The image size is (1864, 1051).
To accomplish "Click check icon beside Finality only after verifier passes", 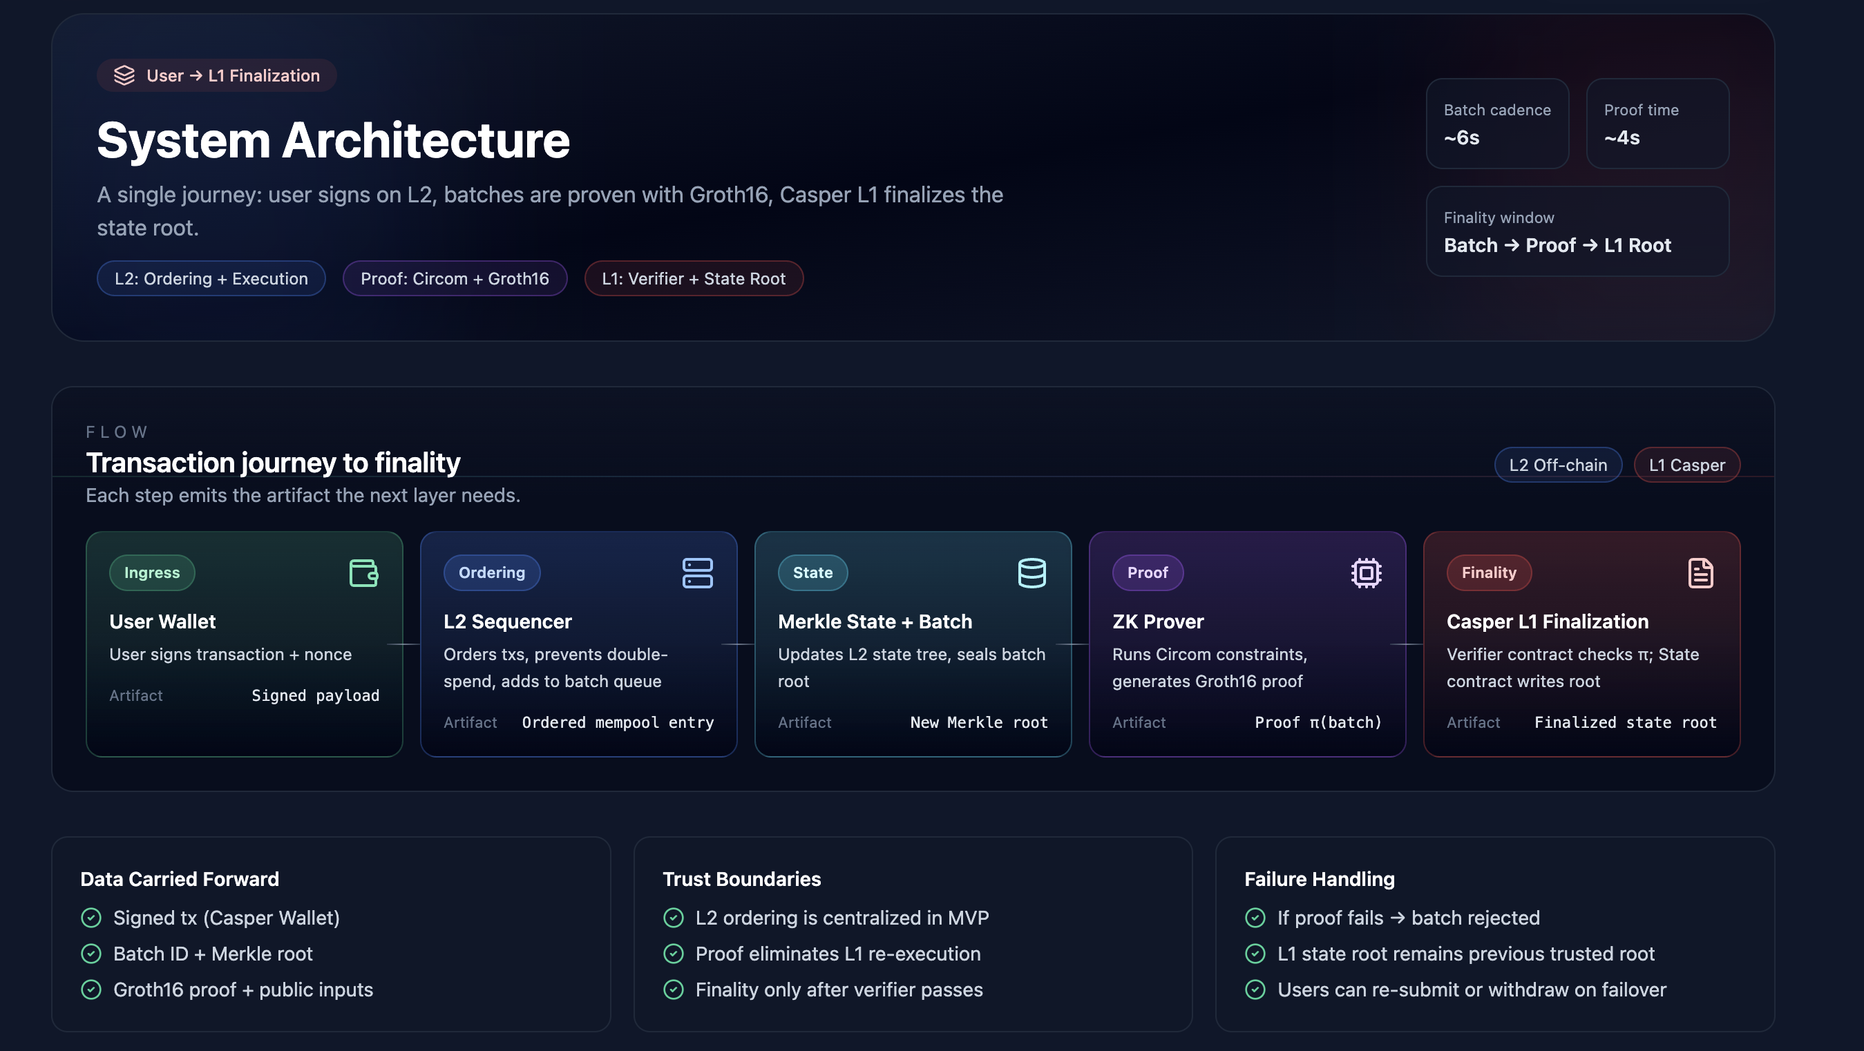I will pyautogui.click(x=674, y=990).
